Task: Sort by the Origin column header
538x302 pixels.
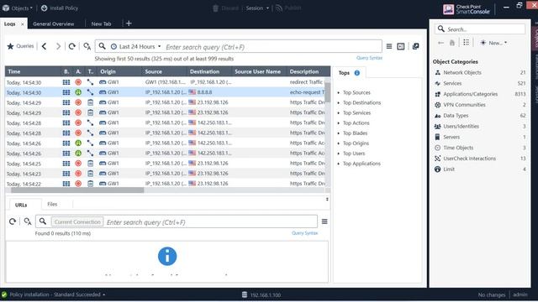Action: click(119, 71)
